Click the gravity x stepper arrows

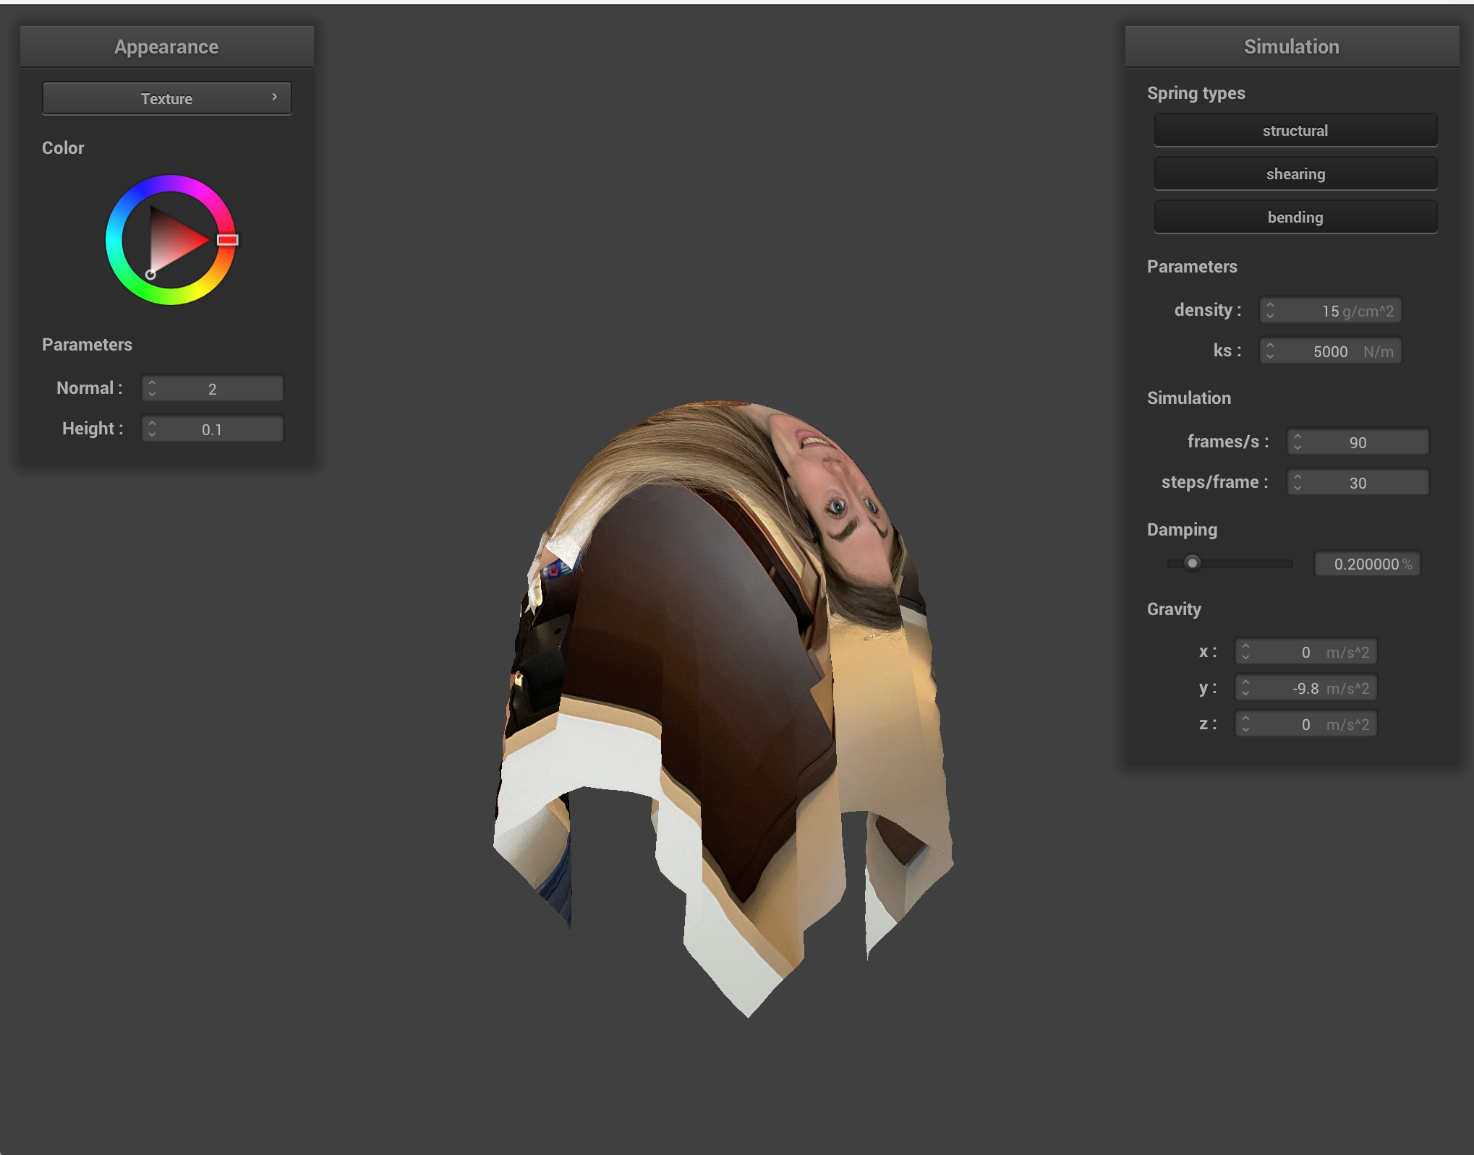click(x=1245, y=652)
